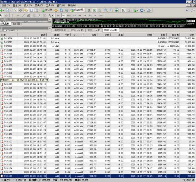The image size is (196, 182).
Task: Switch chart to M5 timeframe
Action: pos(64,15)
